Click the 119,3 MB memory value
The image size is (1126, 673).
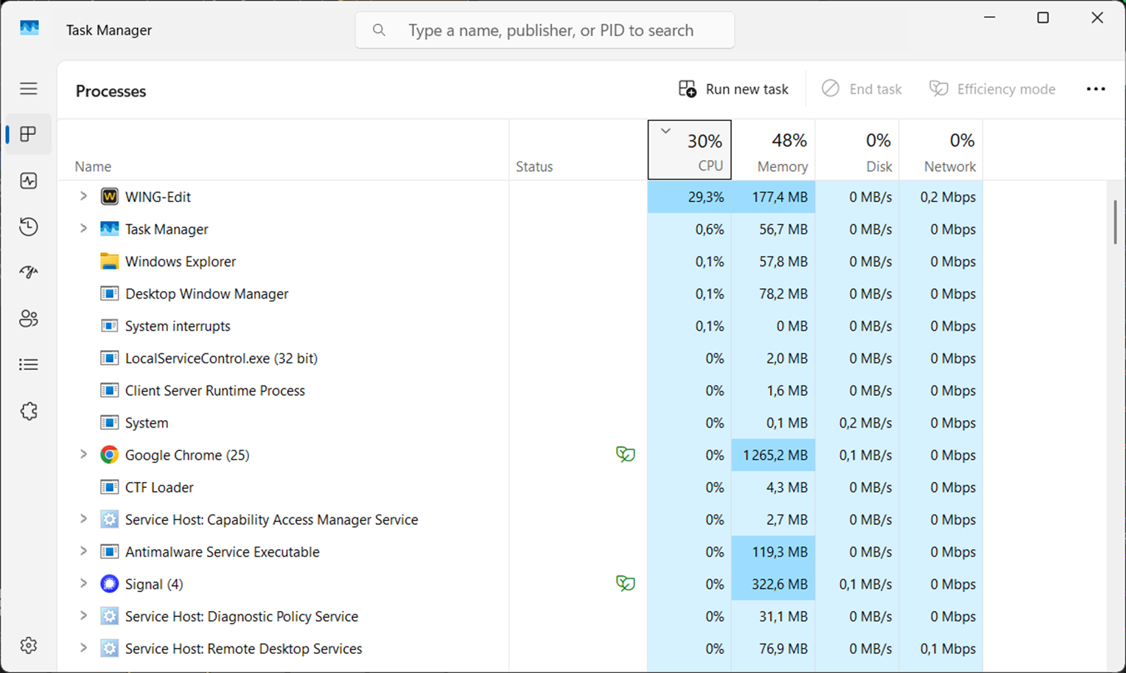pyautogui.click(x=780, y=551)
